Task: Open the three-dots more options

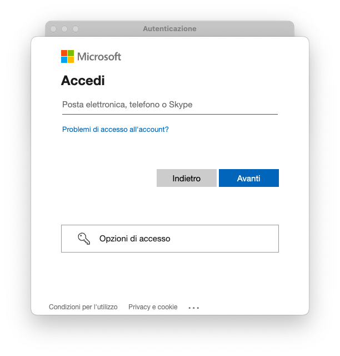Action: point(193,308)
